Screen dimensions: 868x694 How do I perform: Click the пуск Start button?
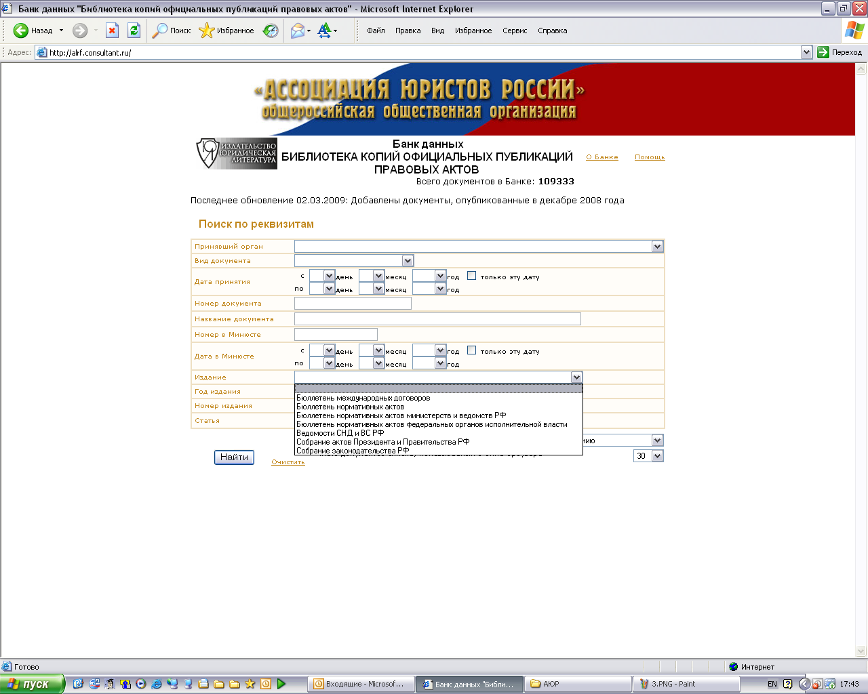point(33,684)
